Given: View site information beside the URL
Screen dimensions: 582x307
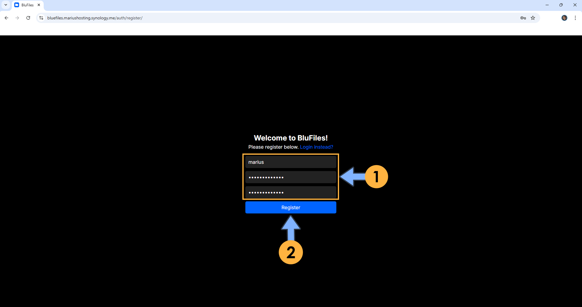Looking at the screenshot, I should 42,18.
